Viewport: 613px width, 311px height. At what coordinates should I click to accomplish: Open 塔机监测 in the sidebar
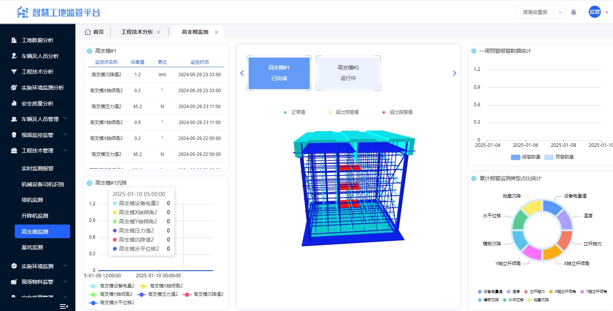click(32, 200)
